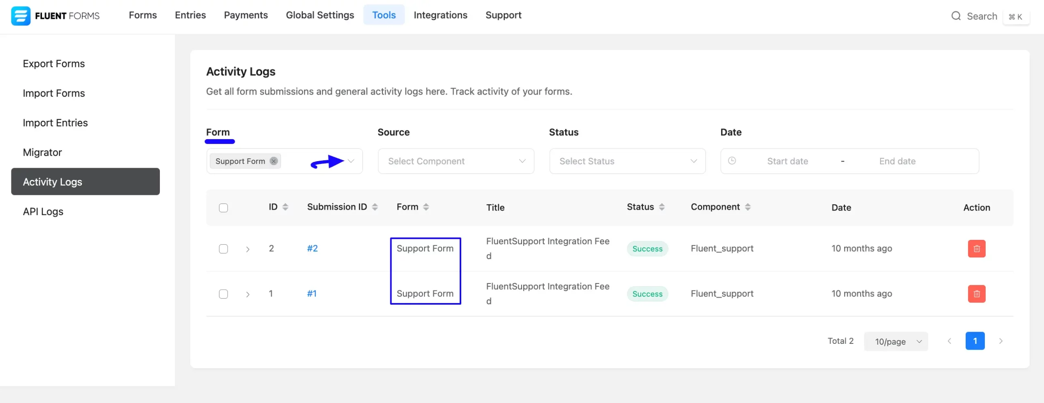Sort table by Submission ID column
This screenshot has height=403, width=1044.
pyautogui.click(x=375, y=207)
